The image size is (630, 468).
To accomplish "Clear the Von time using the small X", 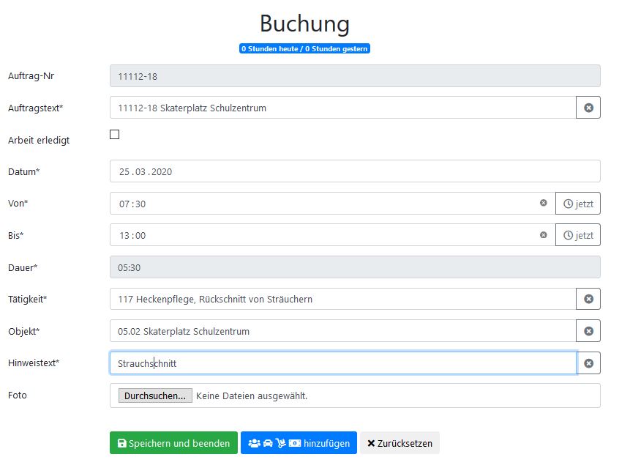I will coord(543,203).
